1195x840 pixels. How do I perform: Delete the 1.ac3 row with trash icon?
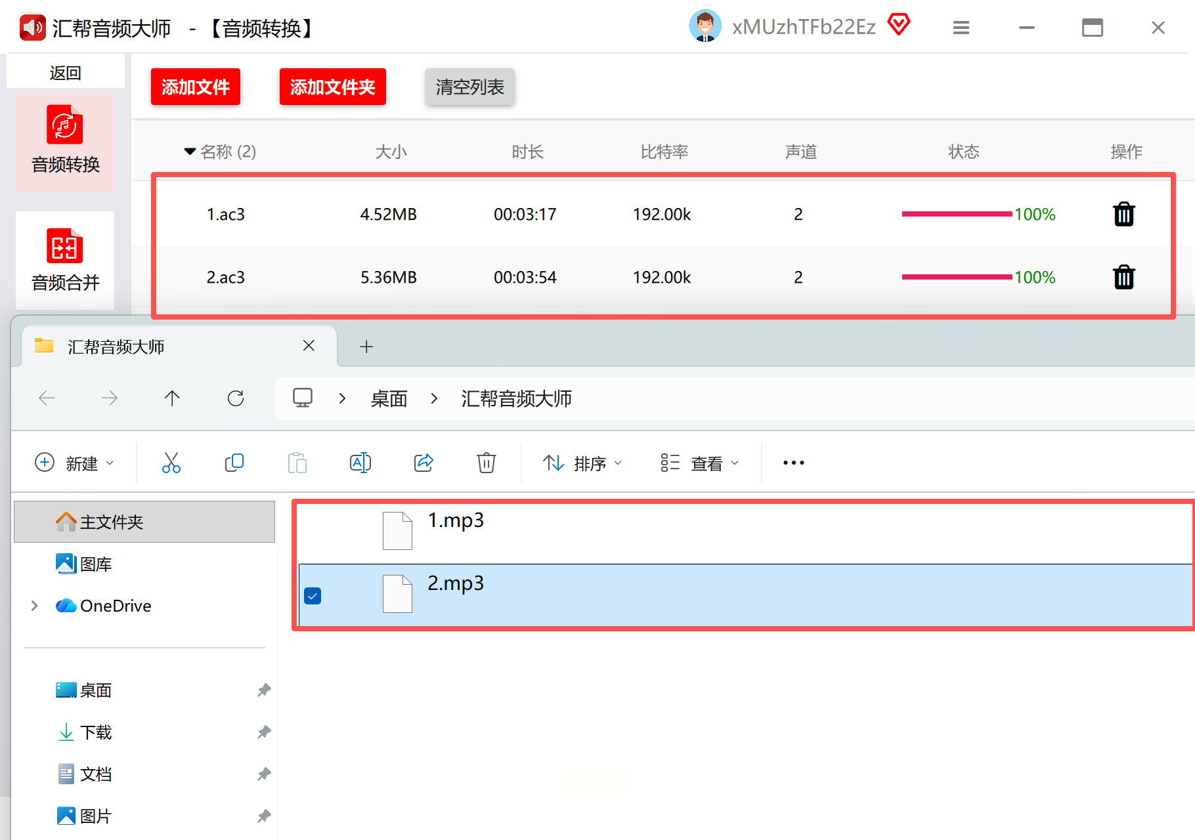click(1123, 214)
